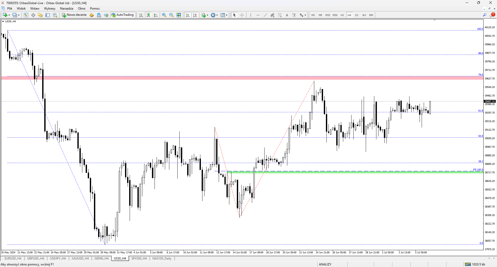Screen dimensions: 497x267
Task: Open Data Window crosshair target icon
Action: click(x=33, y=15)
